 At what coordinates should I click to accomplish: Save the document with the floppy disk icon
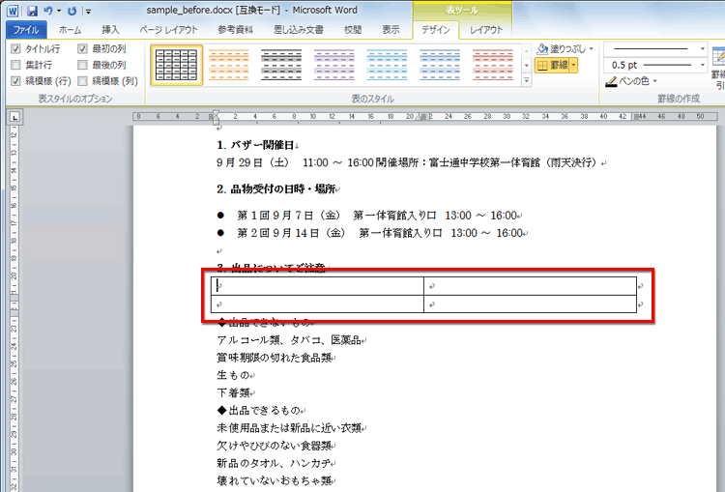point(32,11)
